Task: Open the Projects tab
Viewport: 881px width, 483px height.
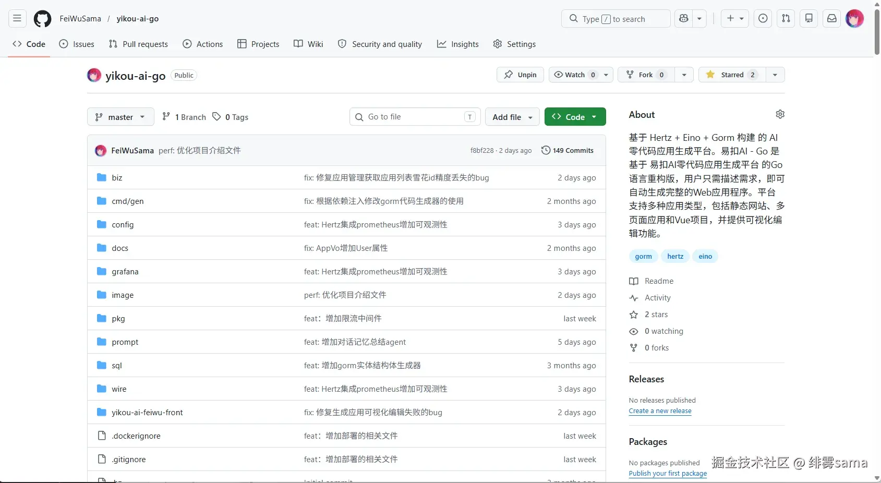Action: pyautogui.click(x=258, y=44)
